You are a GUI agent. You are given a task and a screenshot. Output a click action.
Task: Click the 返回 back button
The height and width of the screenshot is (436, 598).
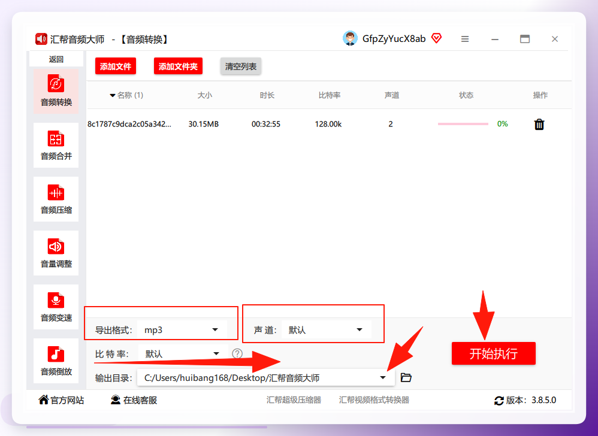[x=56, y=59]
